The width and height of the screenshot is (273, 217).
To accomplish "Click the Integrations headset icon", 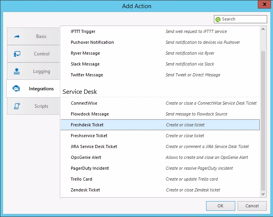I will click(x=16, y=88).
